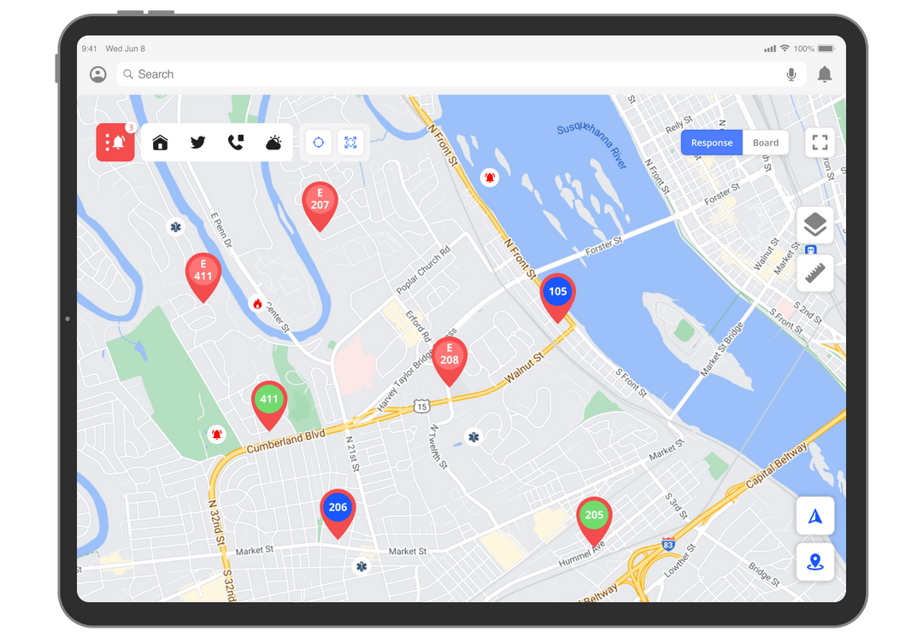Start voice search with the microphone icon
The height and width of the screenshot is (637, 923).
coord(791,74)
